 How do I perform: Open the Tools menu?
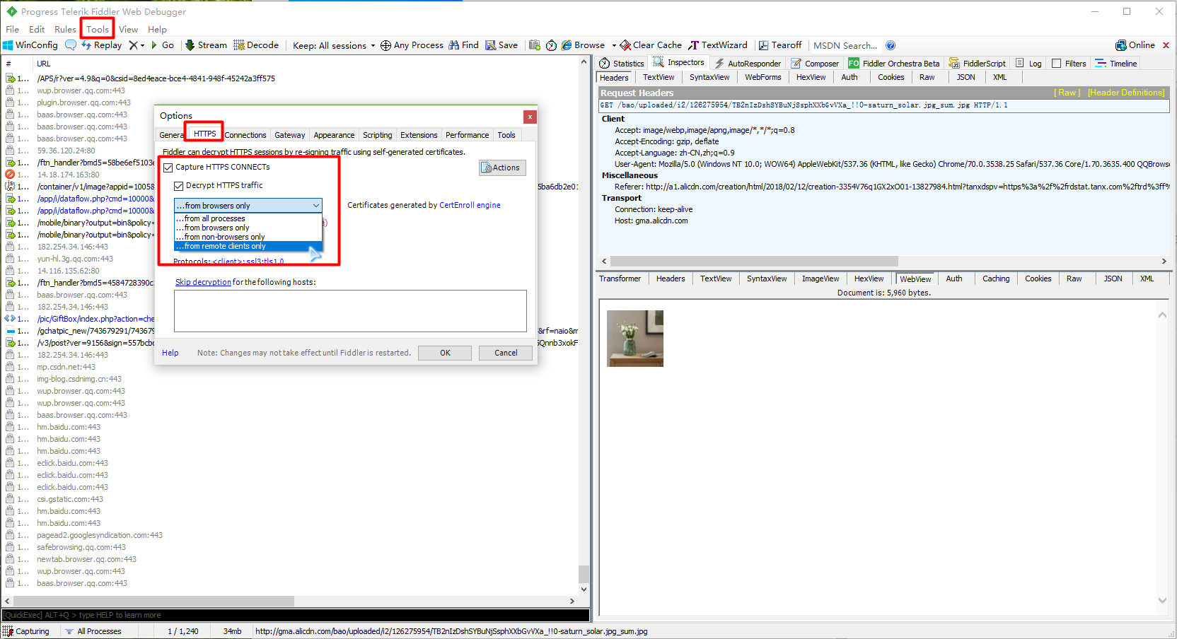[x=98, y=29]
